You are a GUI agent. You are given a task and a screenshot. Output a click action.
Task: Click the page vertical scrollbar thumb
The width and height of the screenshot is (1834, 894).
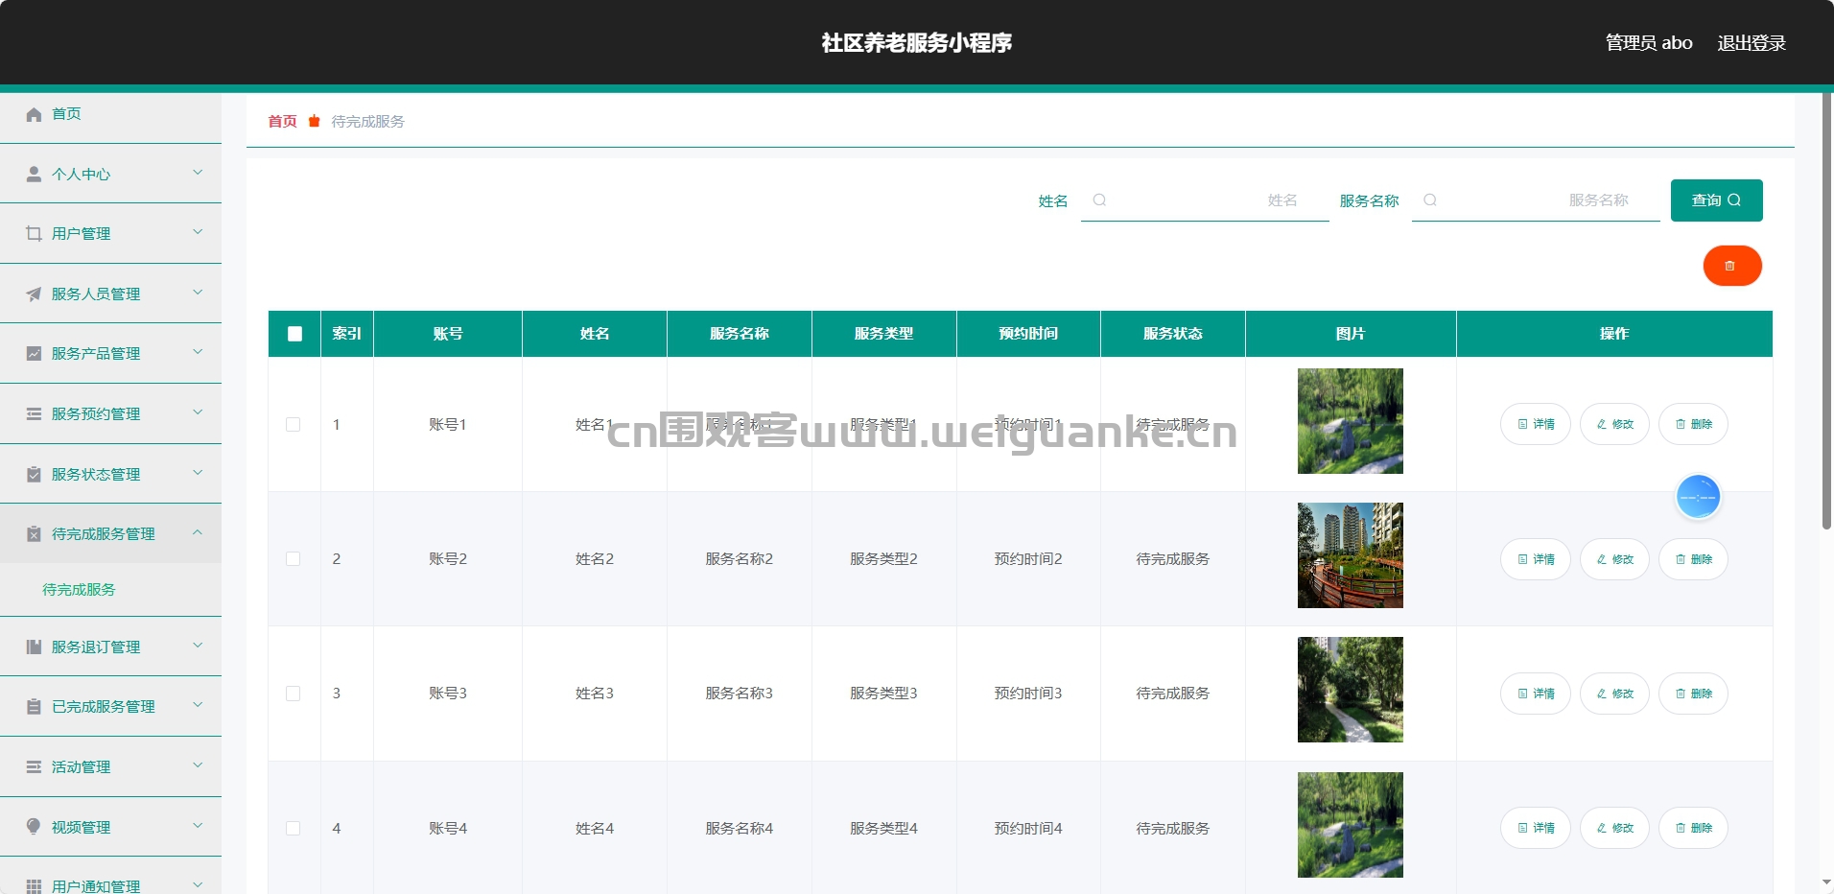(x=1826, y=310)
